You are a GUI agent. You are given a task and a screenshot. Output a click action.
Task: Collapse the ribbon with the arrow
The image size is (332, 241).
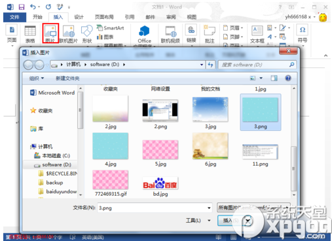tap(325, 56)
